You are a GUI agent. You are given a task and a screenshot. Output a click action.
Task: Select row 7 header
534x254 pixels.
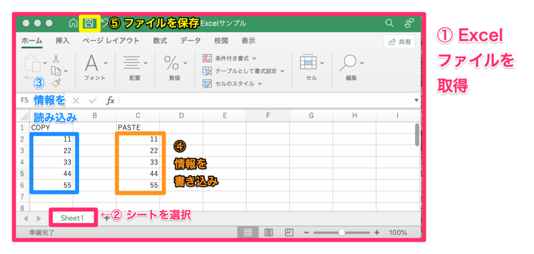coord(22,197)
